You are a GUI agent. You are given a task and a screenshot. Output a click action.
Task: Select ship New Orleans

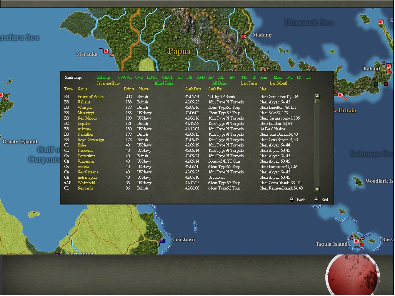pos(87,172)
